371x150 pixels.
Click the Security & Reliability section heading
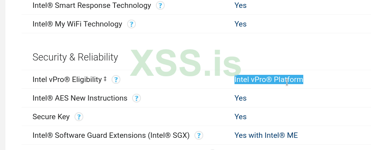pyautogui.click(x=75, y=57)
